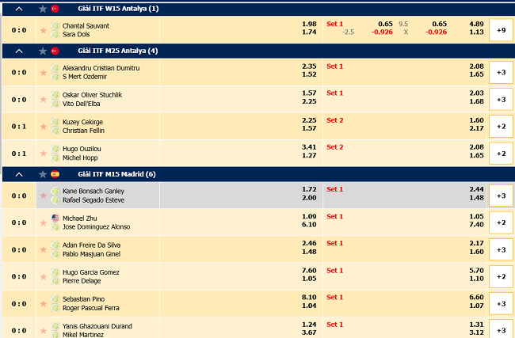Select odds 1.98 for Chantal Sauvant
Screen dimensions: 515x338
tap(309, 24)
